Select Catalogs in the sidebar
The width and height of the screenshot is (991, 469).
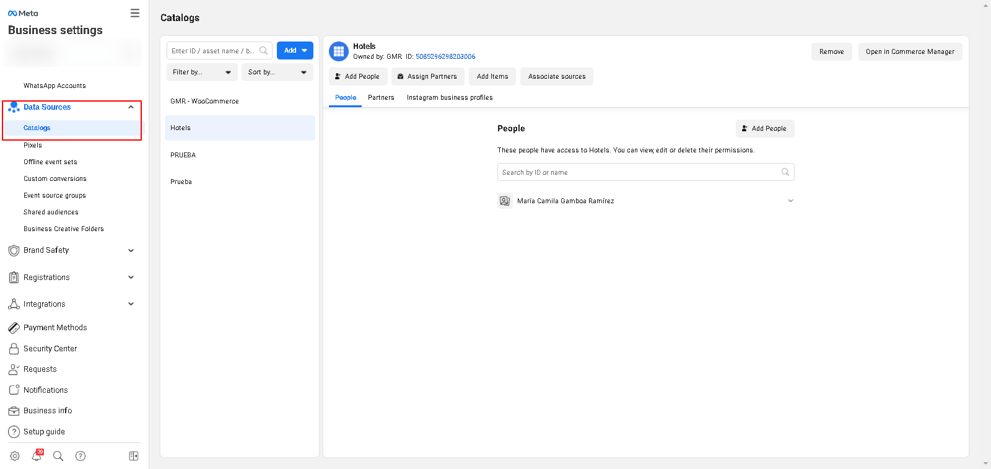pyautogui.click(x=37, y=128)
